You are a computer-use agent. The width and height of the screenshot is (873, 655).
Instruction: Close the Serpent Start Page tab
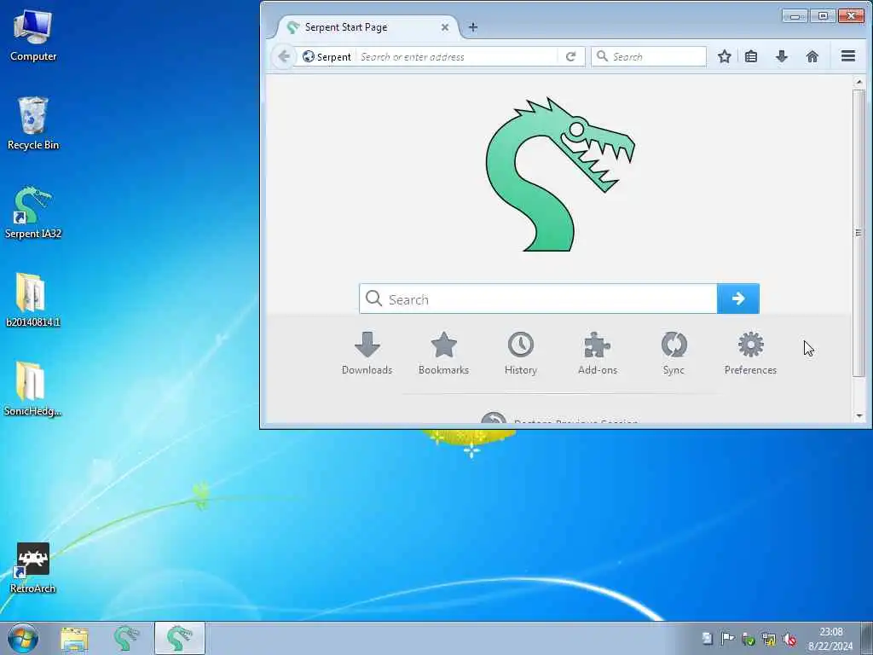click(445, 27)
